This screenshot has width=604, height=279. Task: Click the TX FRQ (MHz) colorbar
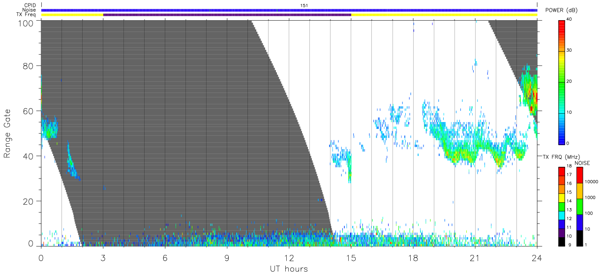(562, 206)
